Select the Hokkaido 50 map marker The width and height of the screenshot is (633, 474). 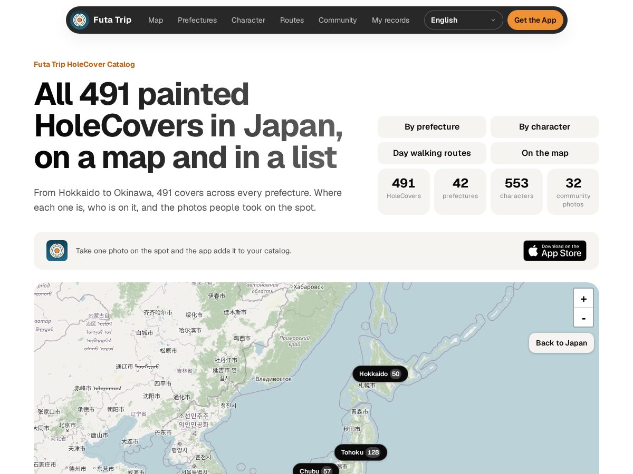coord(380,374)
